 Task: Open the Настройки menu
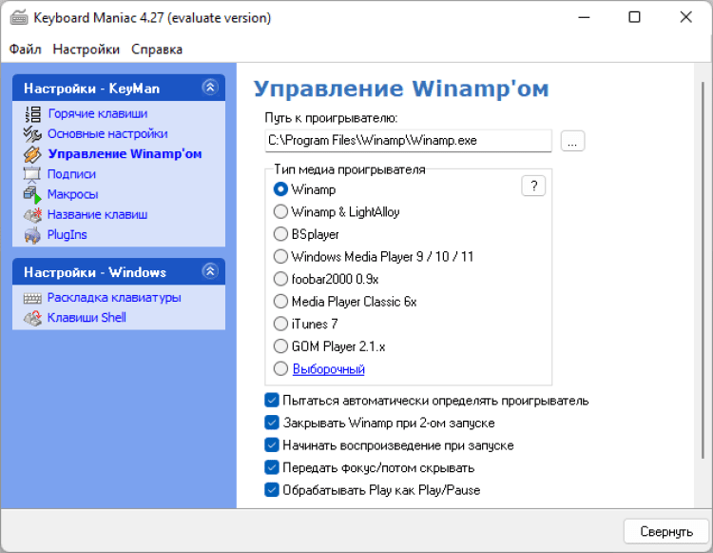(x=86, y=49)
